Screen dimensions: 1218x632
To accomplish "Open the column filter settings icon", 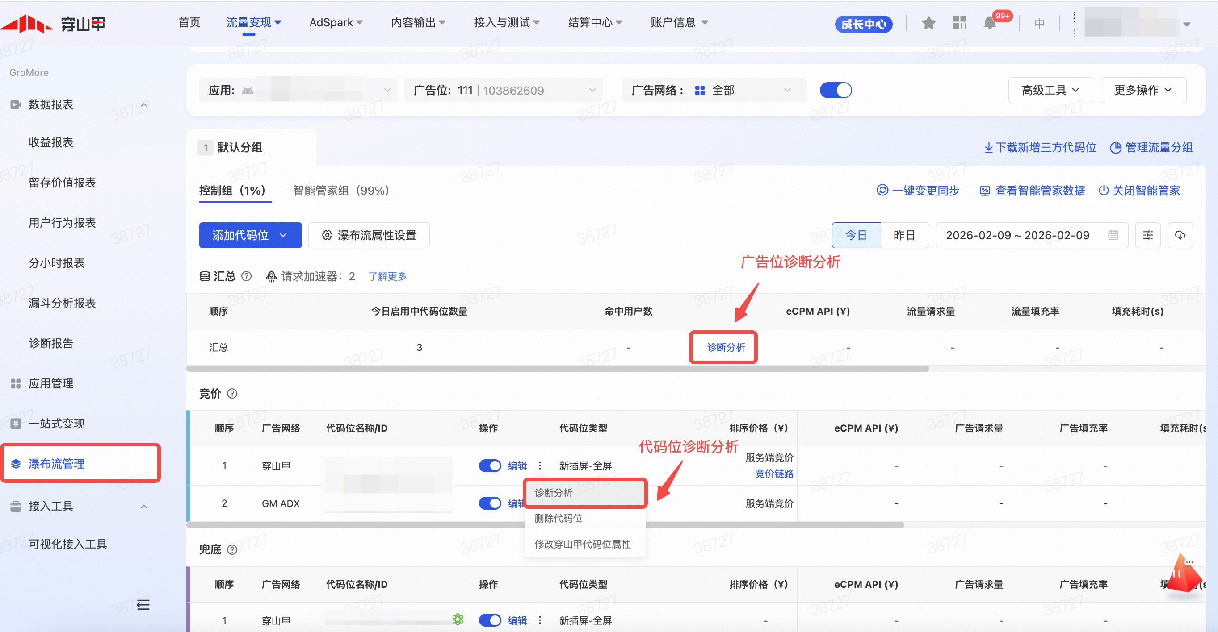I will tap(1147, 235).
